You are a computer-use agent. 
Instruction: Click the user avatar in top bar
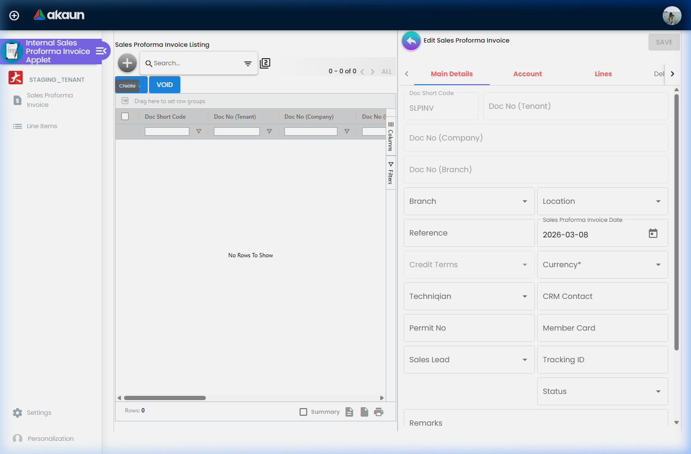(x=672, y=16)
